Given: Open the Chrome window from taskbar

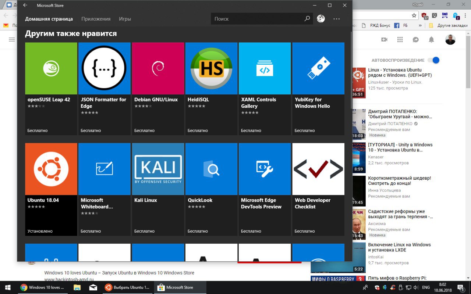Looking at the screenshot, I should click(x=42, y=287).
